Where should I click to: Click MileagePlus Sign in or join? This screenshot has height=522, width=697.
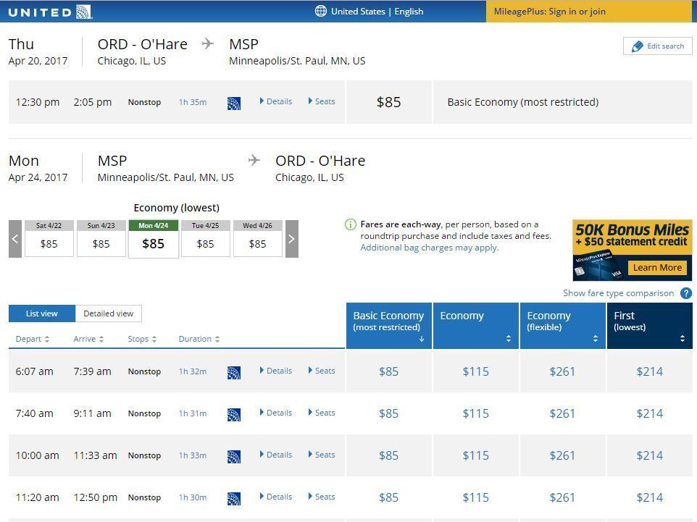click(x=551, y=12)
